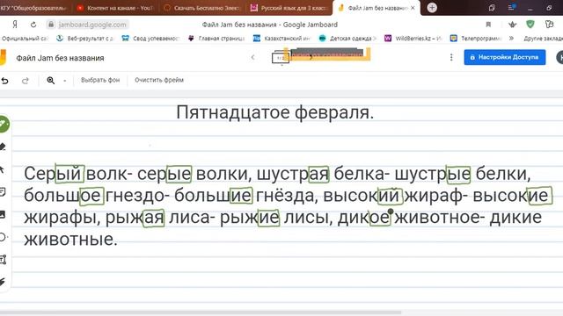This screenshot has width=563, height=316.
Task: Expand the hidden bookmarks chevron
Action: [511, 38]
